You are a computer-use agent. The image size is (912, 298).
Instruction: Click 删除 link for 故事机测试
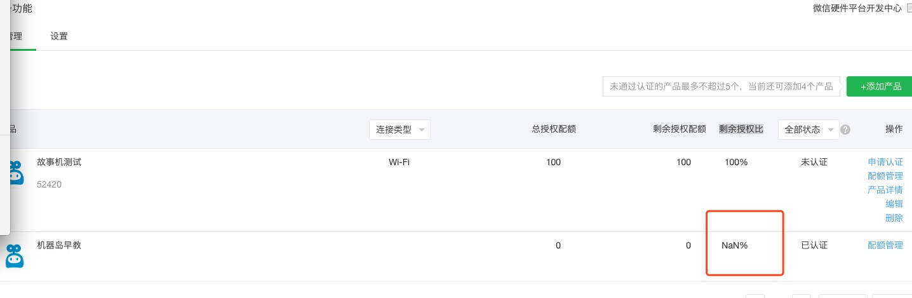click(x=894, y=218)
